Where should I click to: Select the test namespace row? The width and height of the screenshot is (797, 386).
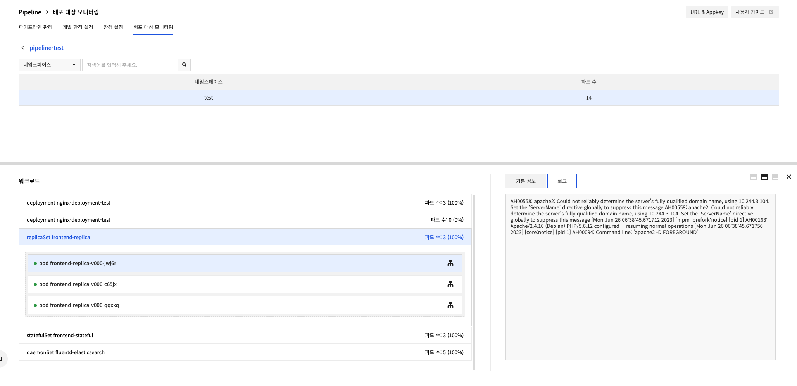pyautogui.click(x=209, y=98)
